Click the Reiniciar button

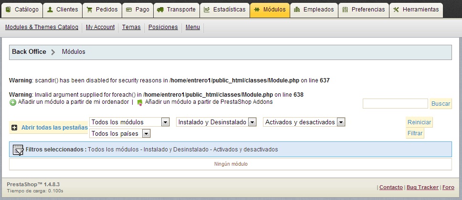pos(419,122)
